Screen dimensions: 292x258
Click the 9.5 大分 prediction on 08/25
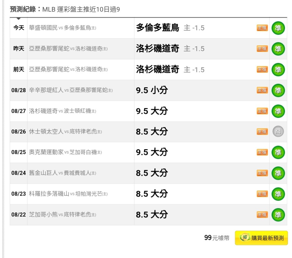coord(152,152)
